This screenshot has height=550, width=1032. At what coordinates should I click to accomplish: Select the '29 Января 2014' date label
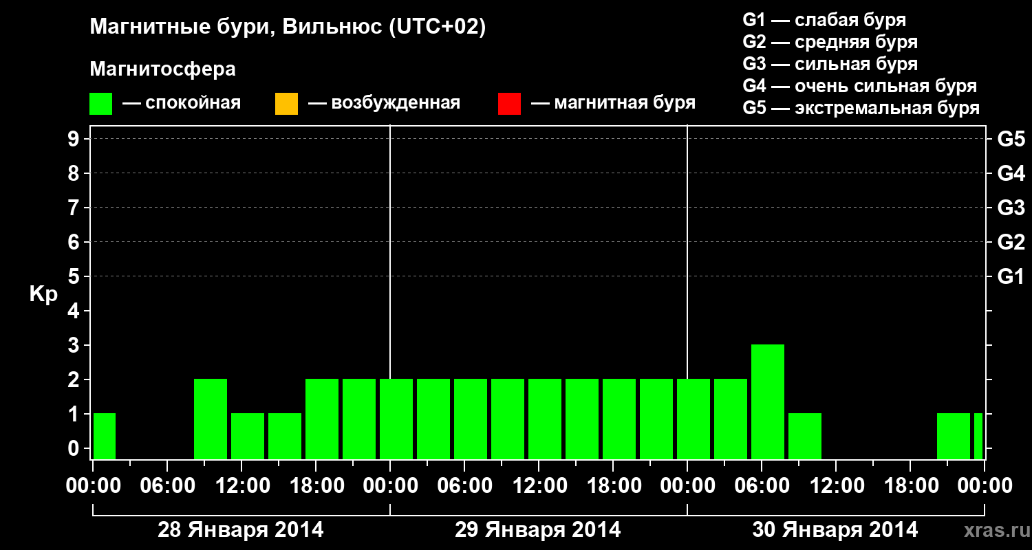(x=538, y=530)
